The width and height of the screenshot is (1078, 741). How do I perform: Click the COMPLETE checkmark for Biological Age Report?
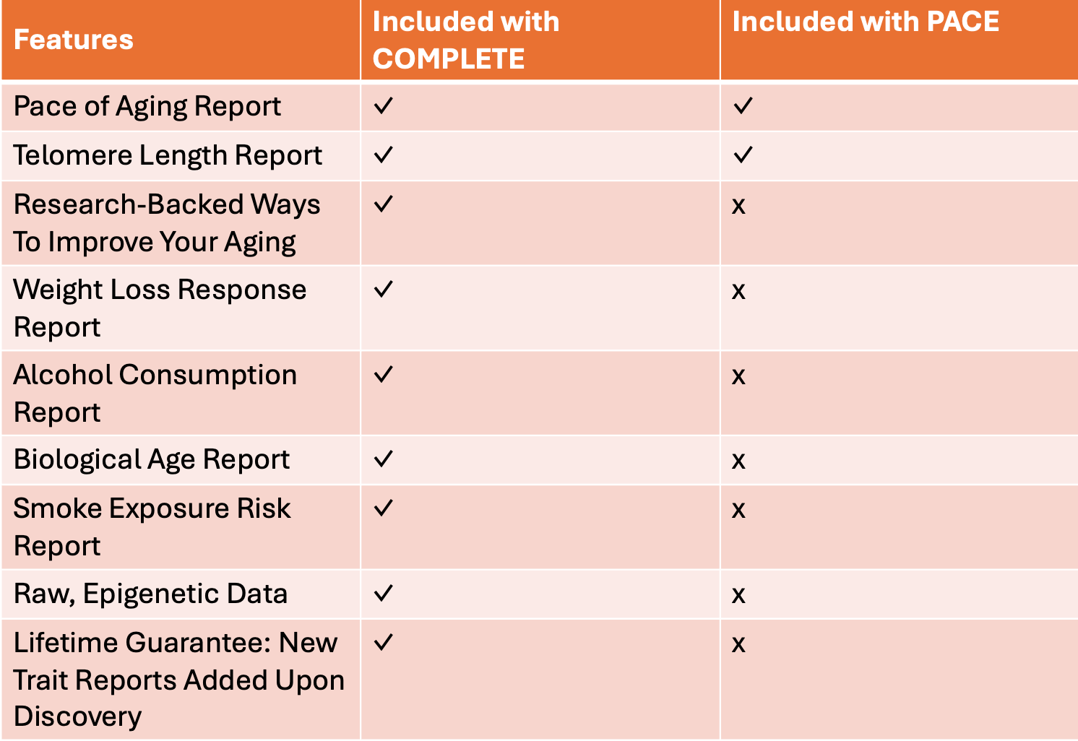point(384,459)
